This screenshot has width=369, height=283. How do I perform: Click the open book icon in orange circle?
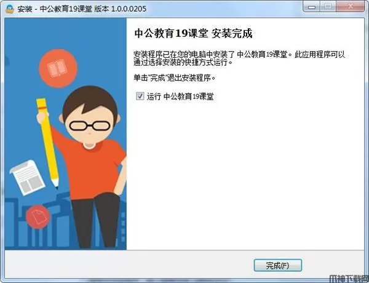click(58, 68)
